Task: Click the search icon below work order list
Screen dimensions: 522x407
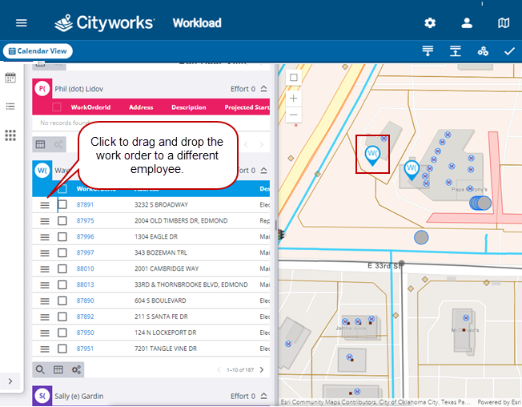Action: 39,369
